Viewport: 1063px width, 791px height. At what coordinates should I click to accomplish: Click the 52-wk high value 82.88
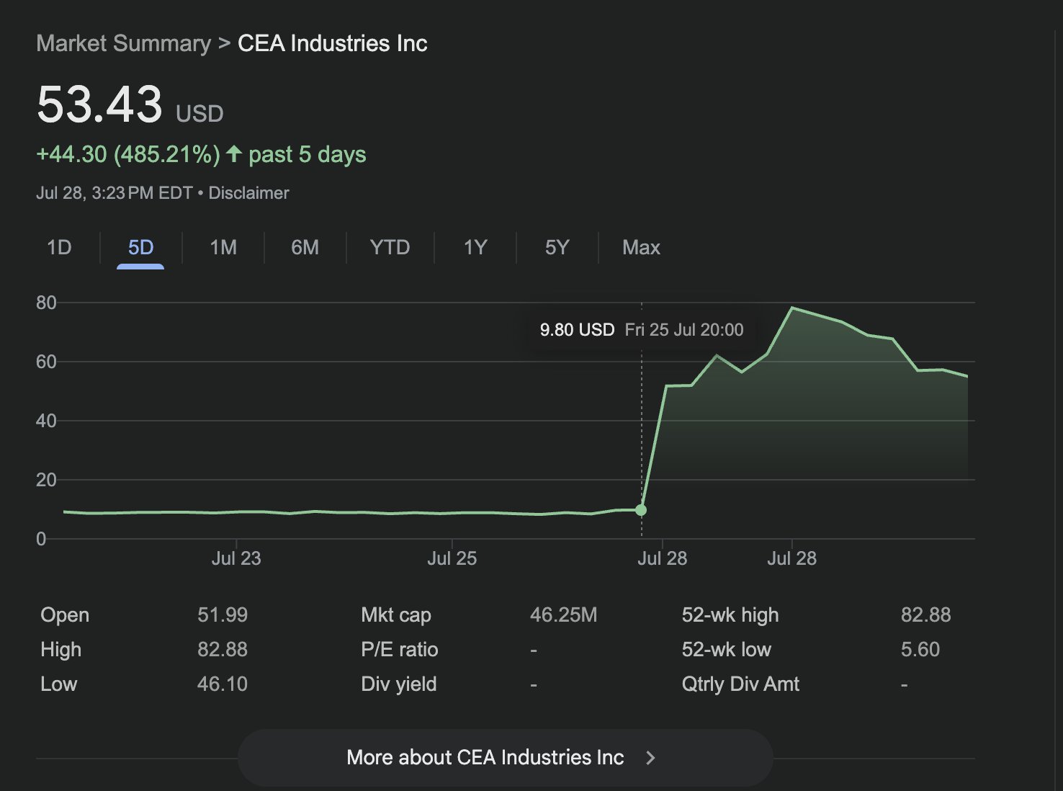point(925,615)
